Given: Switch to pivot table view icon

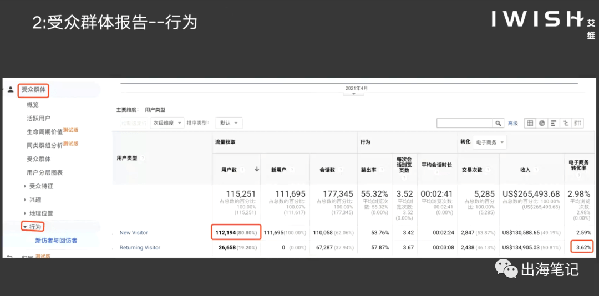Looking at the screenshot, I should click(x=577, y=123).
